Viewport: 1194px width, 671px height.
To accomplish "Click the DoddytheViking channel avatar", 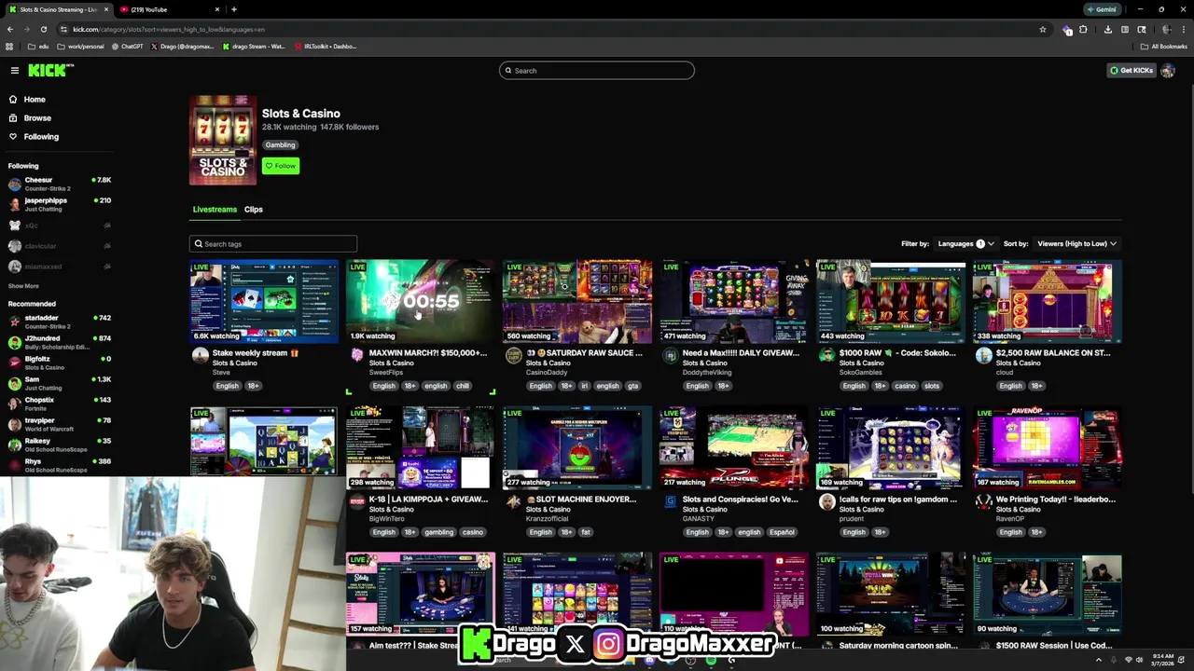I will click(x=670, y=355).
